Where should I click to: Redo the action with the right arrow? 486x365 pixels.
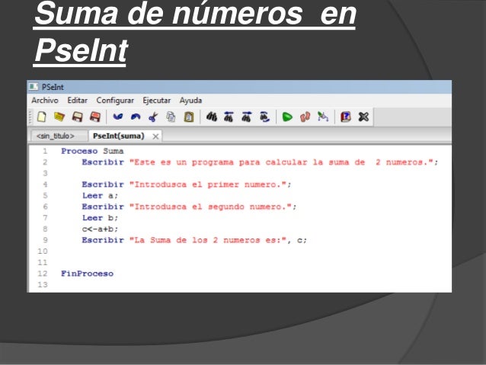[136, 117]
